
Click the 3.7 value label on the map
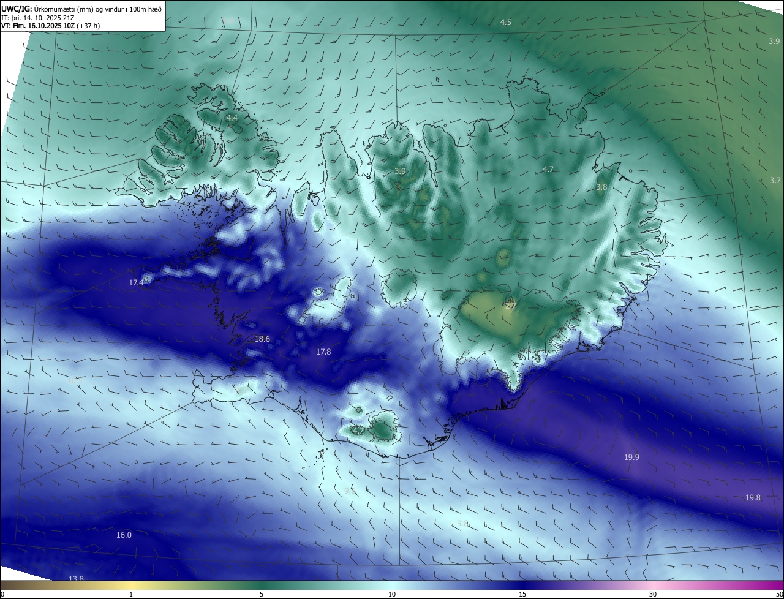[775, 180]
